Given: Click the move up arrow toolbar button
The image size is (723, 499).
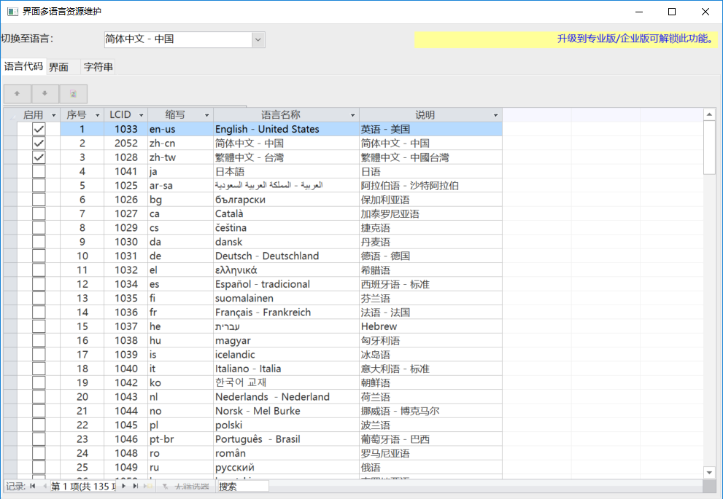Looking at the screenshot, I should [x=18, y=94].
